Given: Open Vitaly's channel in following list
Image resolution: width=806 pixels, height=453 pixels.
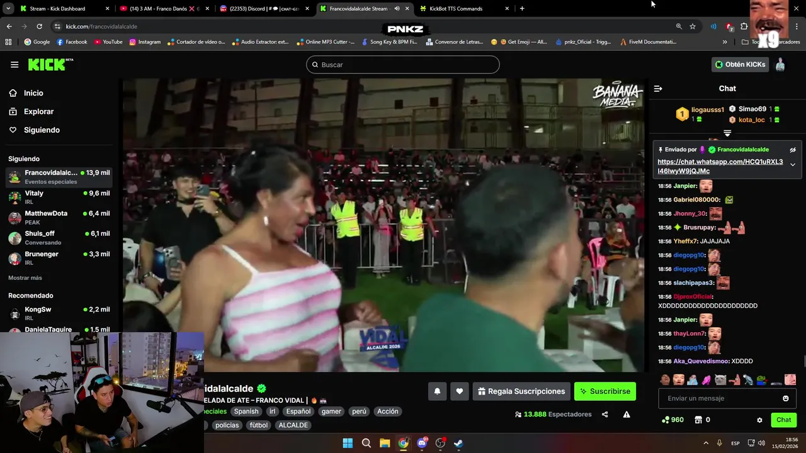Looking at the screenshot, I should [59, 197].
